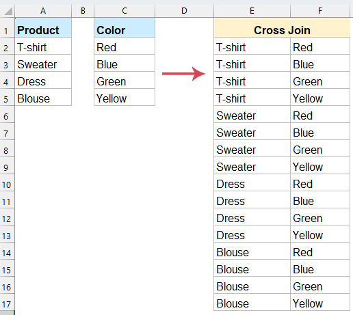Click Red in cell F2
The width and height of the screenshot is (353, 315).
[x=320, y=46]
